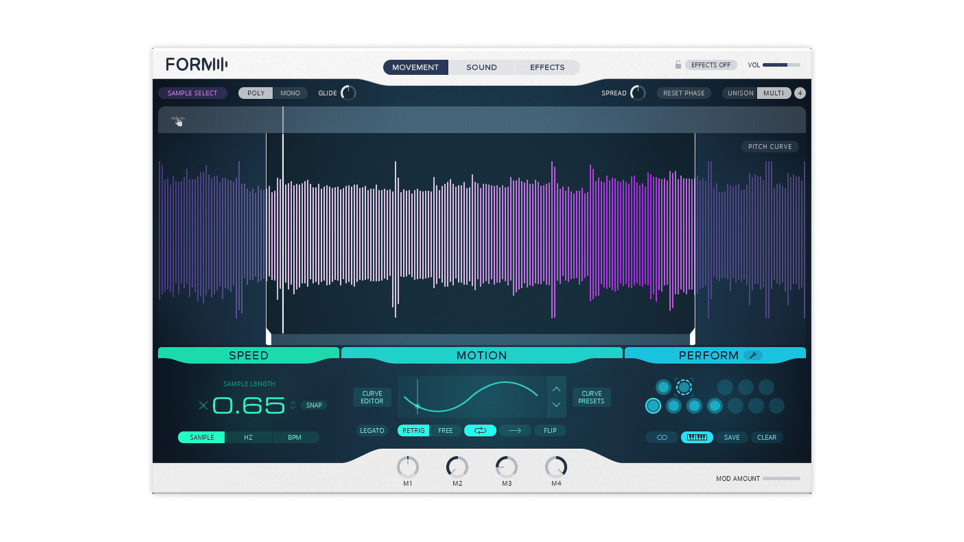Enable the loop playback arrows icon
The height and width of the screenshot is (542, 964).
(x=480, y=431)
